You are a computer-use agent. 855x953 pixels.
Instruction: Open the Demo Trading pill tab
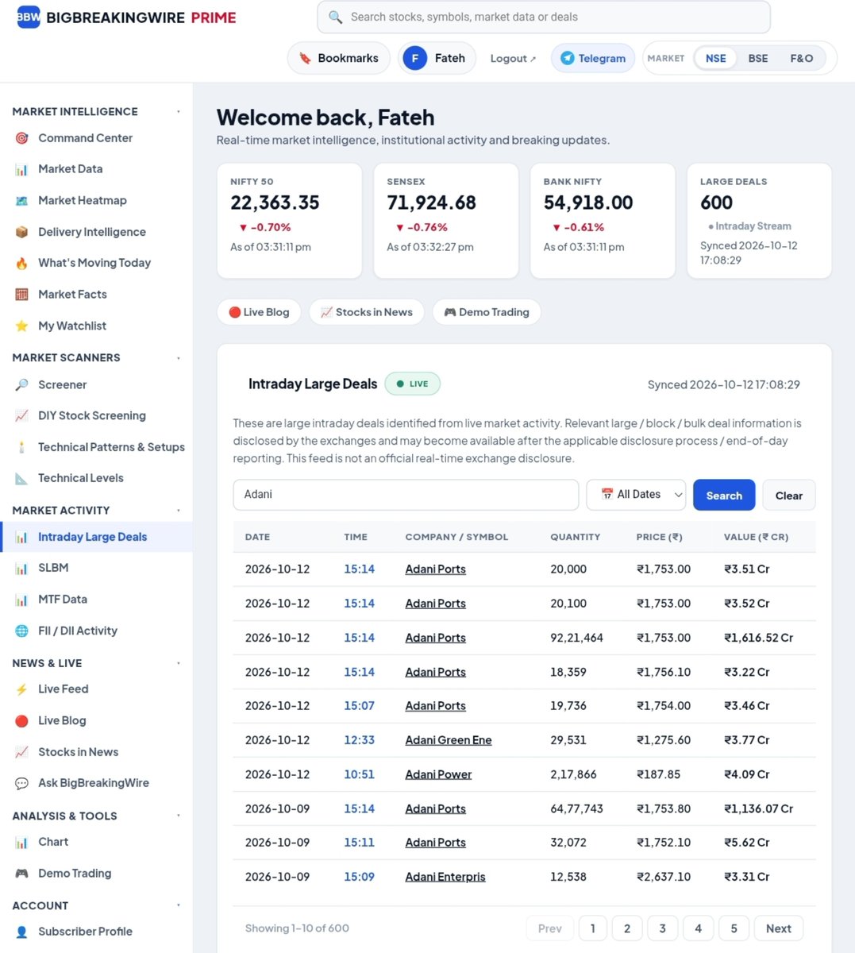tap(487, 312)
